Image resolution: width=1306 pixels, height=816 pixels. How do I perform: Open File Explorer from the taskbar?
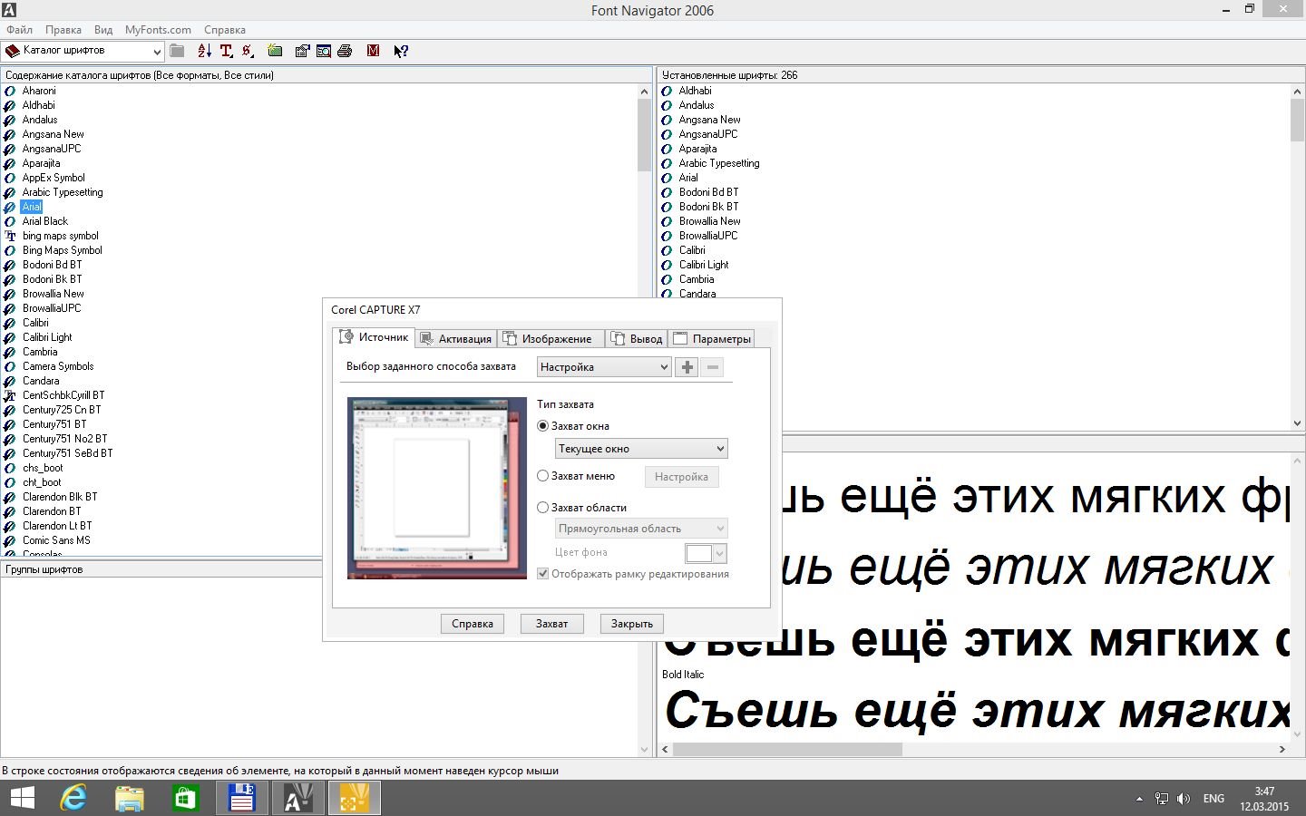point(130,798)
